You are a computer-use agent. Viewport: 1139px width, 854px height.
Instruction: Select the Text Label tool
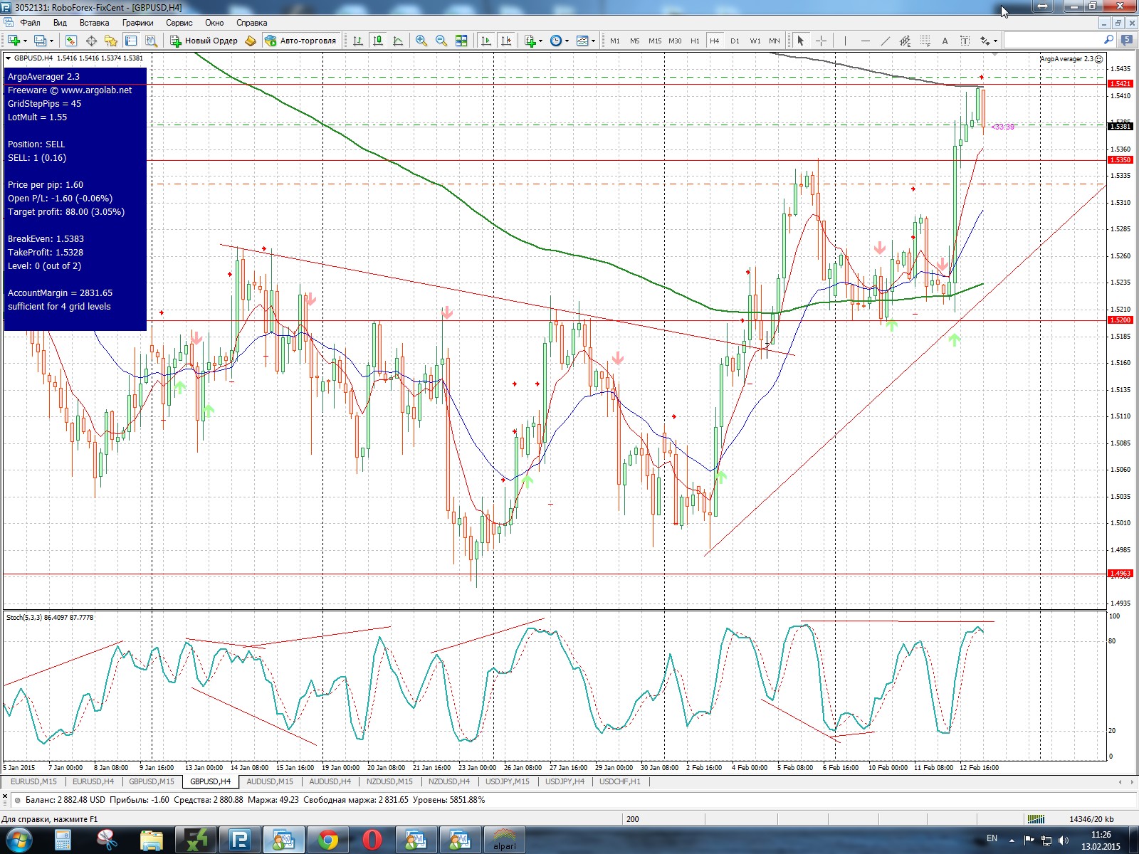click(x=965, y=41)
